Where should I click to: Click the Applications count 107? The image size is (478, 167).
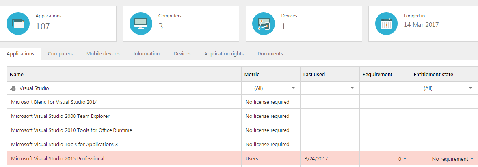[x=43, y=27]
